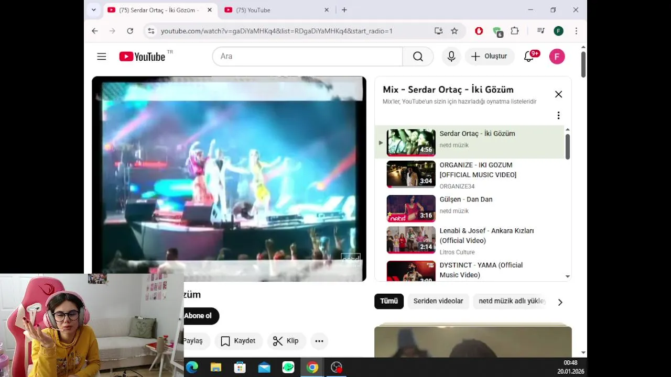Open the recording app taskbar icon
Screen dimensions: 671x377
pyautogui.click(x=337, y=368)
